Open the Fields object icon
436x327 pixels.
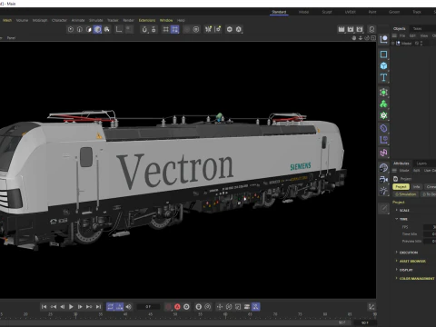pos(383,140)
